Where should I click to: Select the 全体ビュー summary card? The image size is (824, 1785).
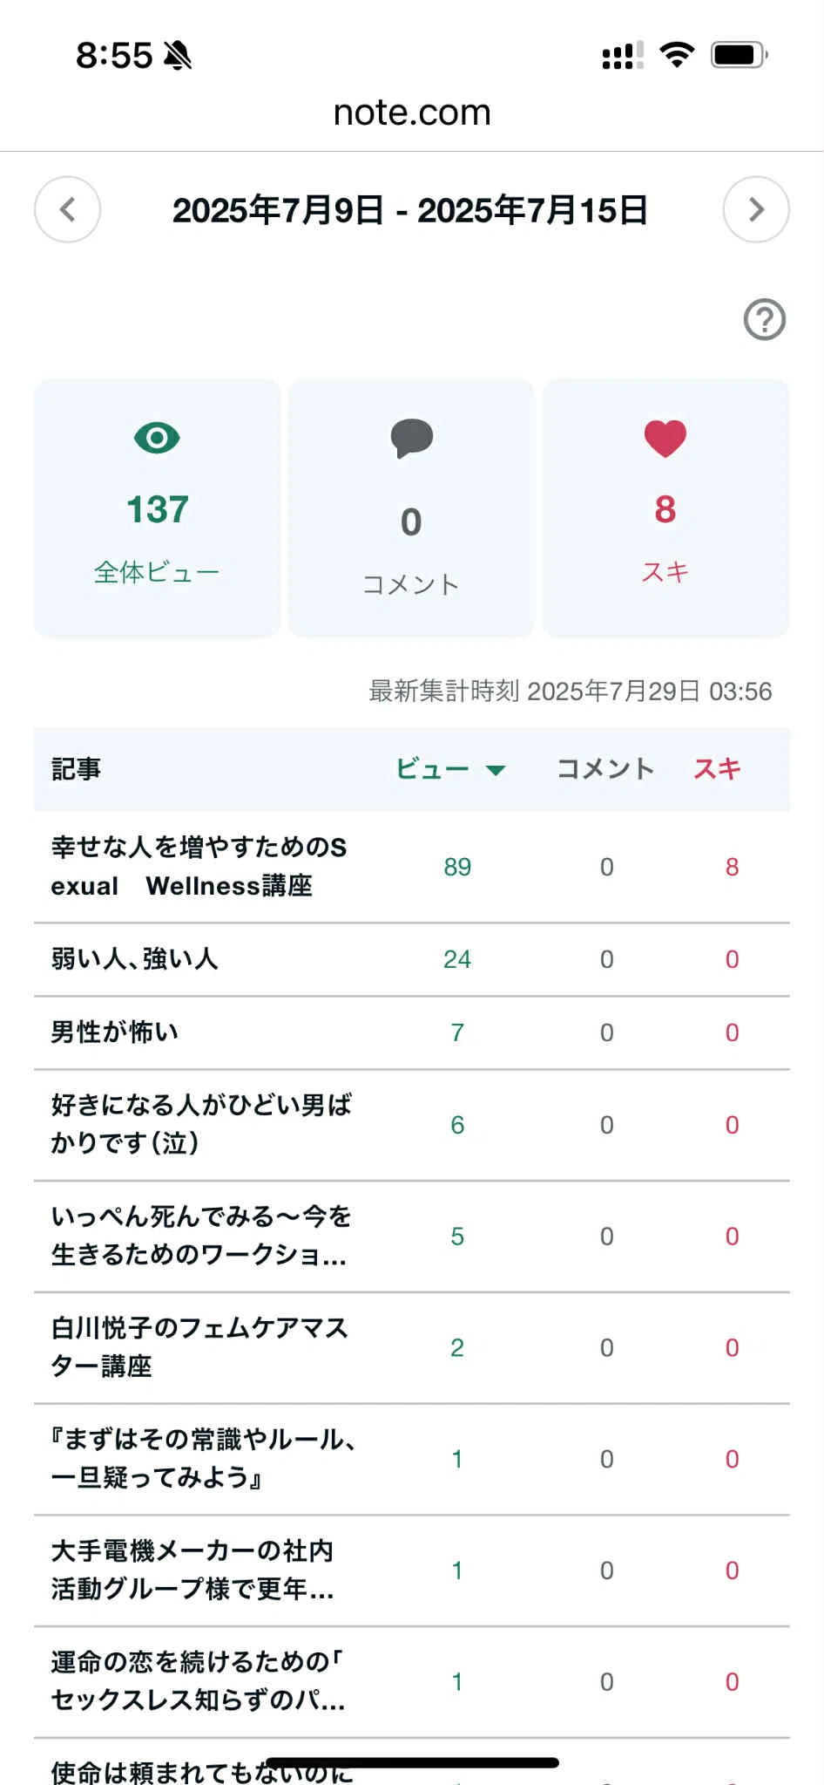tap(157, 508)
